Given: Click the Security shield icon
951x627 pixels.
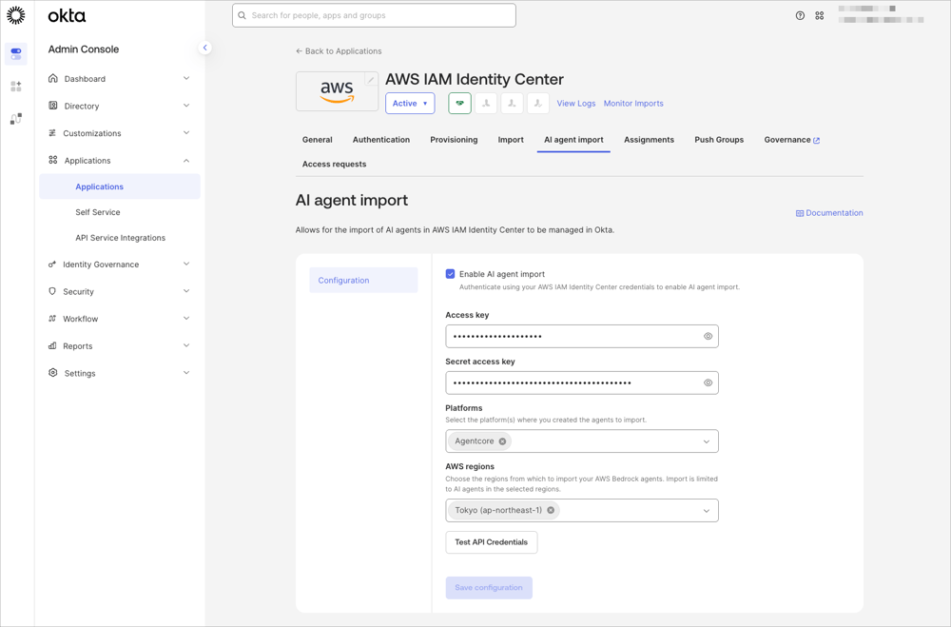Looking at the screenshot, I should coord(52,291).
